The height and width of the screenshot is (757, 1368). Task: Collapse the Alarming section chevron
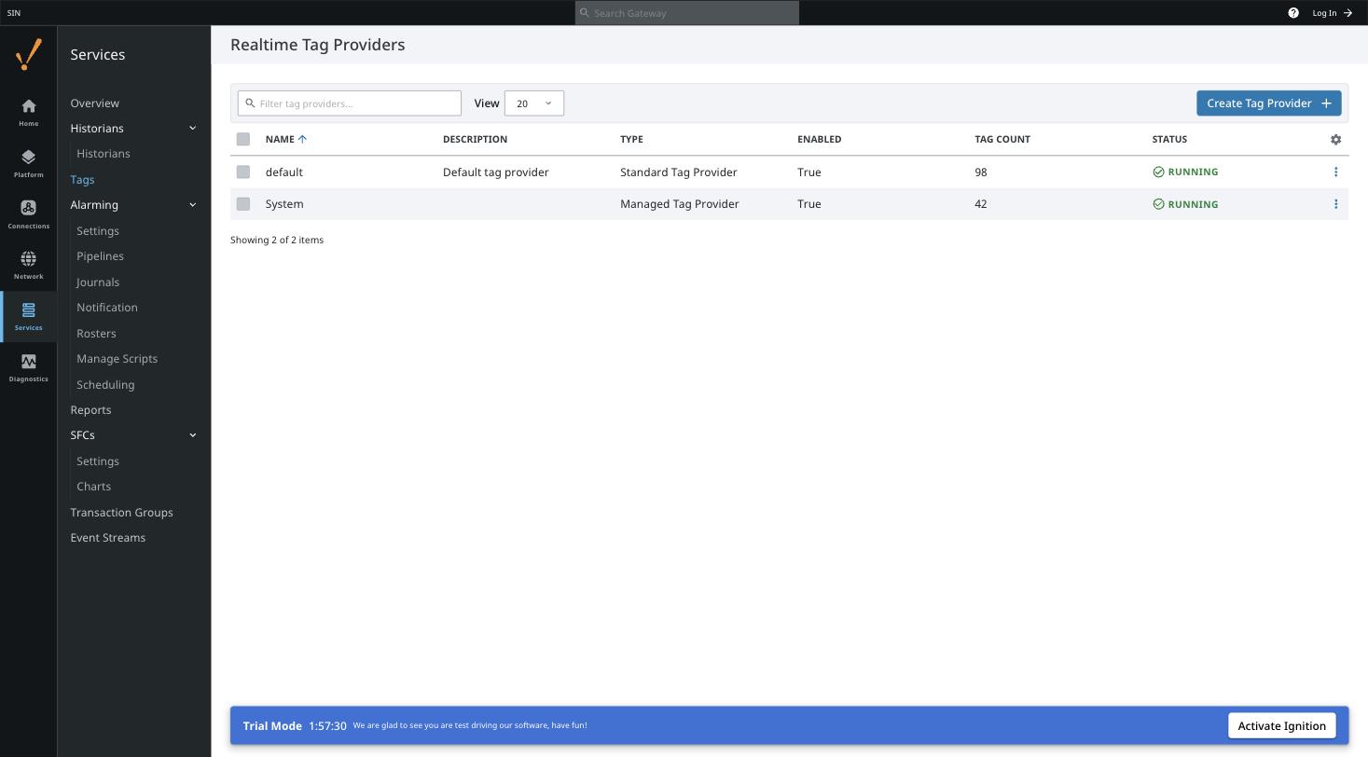[193, 205]
